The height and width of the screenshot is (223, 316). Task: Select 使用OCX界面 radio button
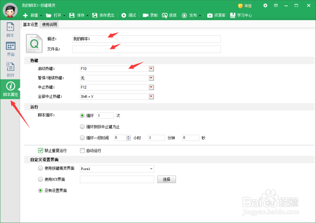pyautogui.click(x=40, y=179)
